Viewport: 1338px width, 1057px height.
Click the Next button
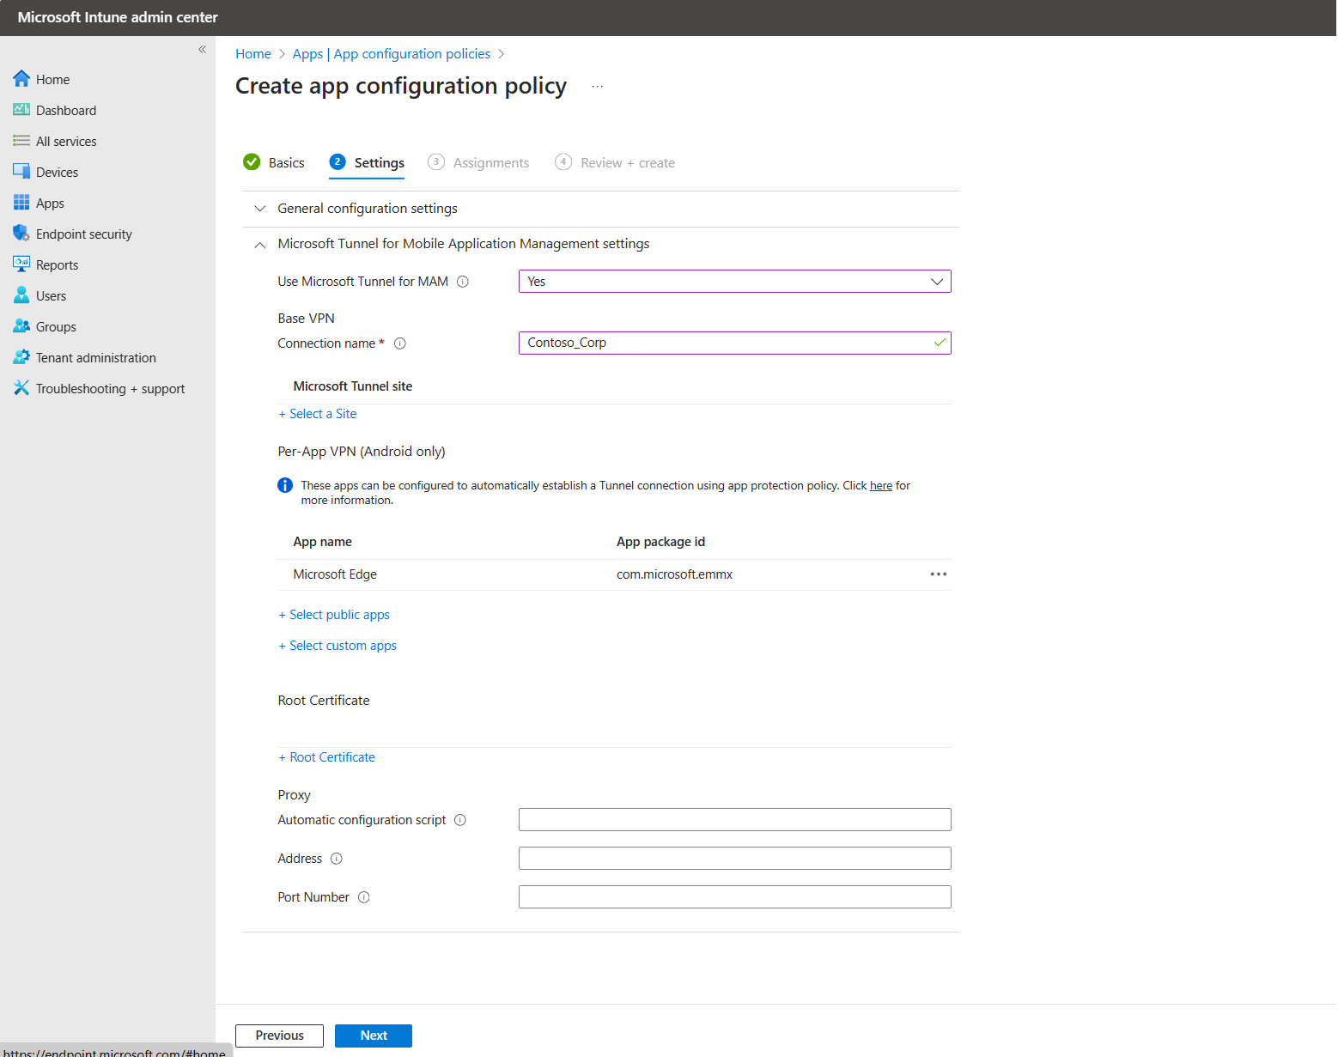(x=373, y=1036)
